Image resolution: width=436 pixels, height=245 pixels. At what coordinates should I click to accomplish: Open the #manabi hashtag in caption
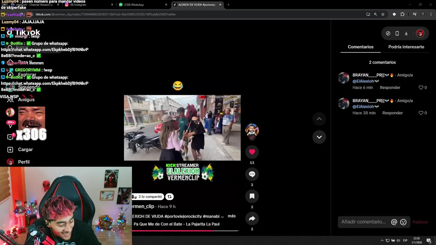click(x=211, y=216)
